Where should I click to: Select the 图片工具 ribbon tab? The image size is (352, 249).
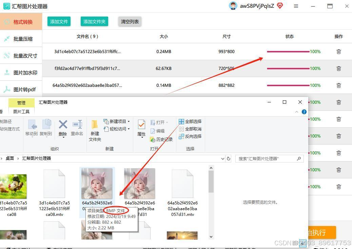click(x=21, y=111)
